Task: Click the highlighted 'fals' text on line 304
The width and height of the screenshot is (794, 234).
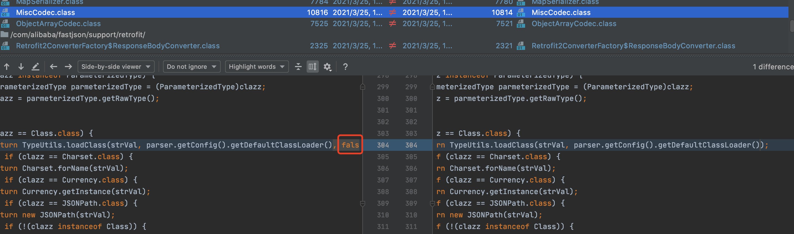Action: point(350,145)
